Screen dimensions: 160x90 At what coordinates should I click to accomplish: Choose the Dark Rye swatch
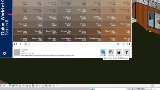point(123,38)
